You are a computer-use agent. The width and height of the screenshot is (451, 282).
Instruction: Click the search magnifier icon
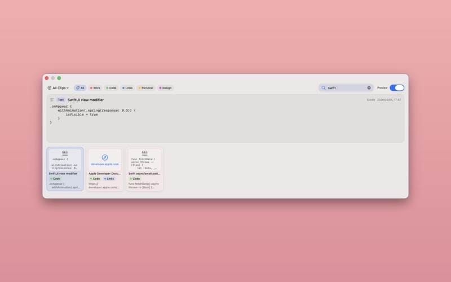pos(323,88)
